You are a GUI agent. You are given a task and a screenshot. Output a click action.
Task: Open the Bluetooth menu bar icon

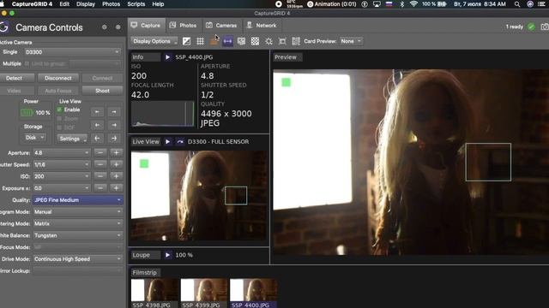point(402,4)
